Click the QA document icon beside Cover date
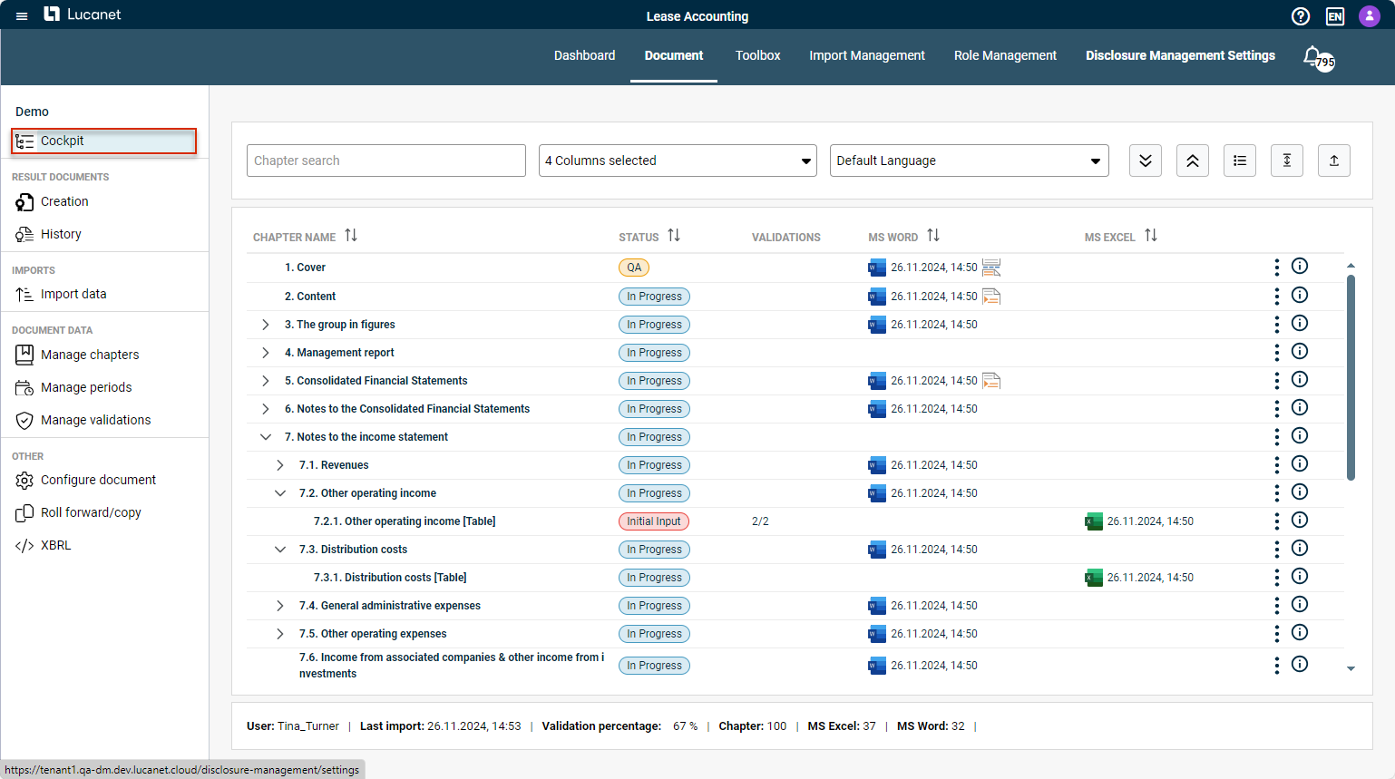 point(991,268)
